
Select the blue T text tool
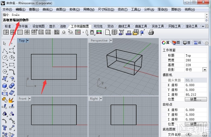tap(5, 128)
